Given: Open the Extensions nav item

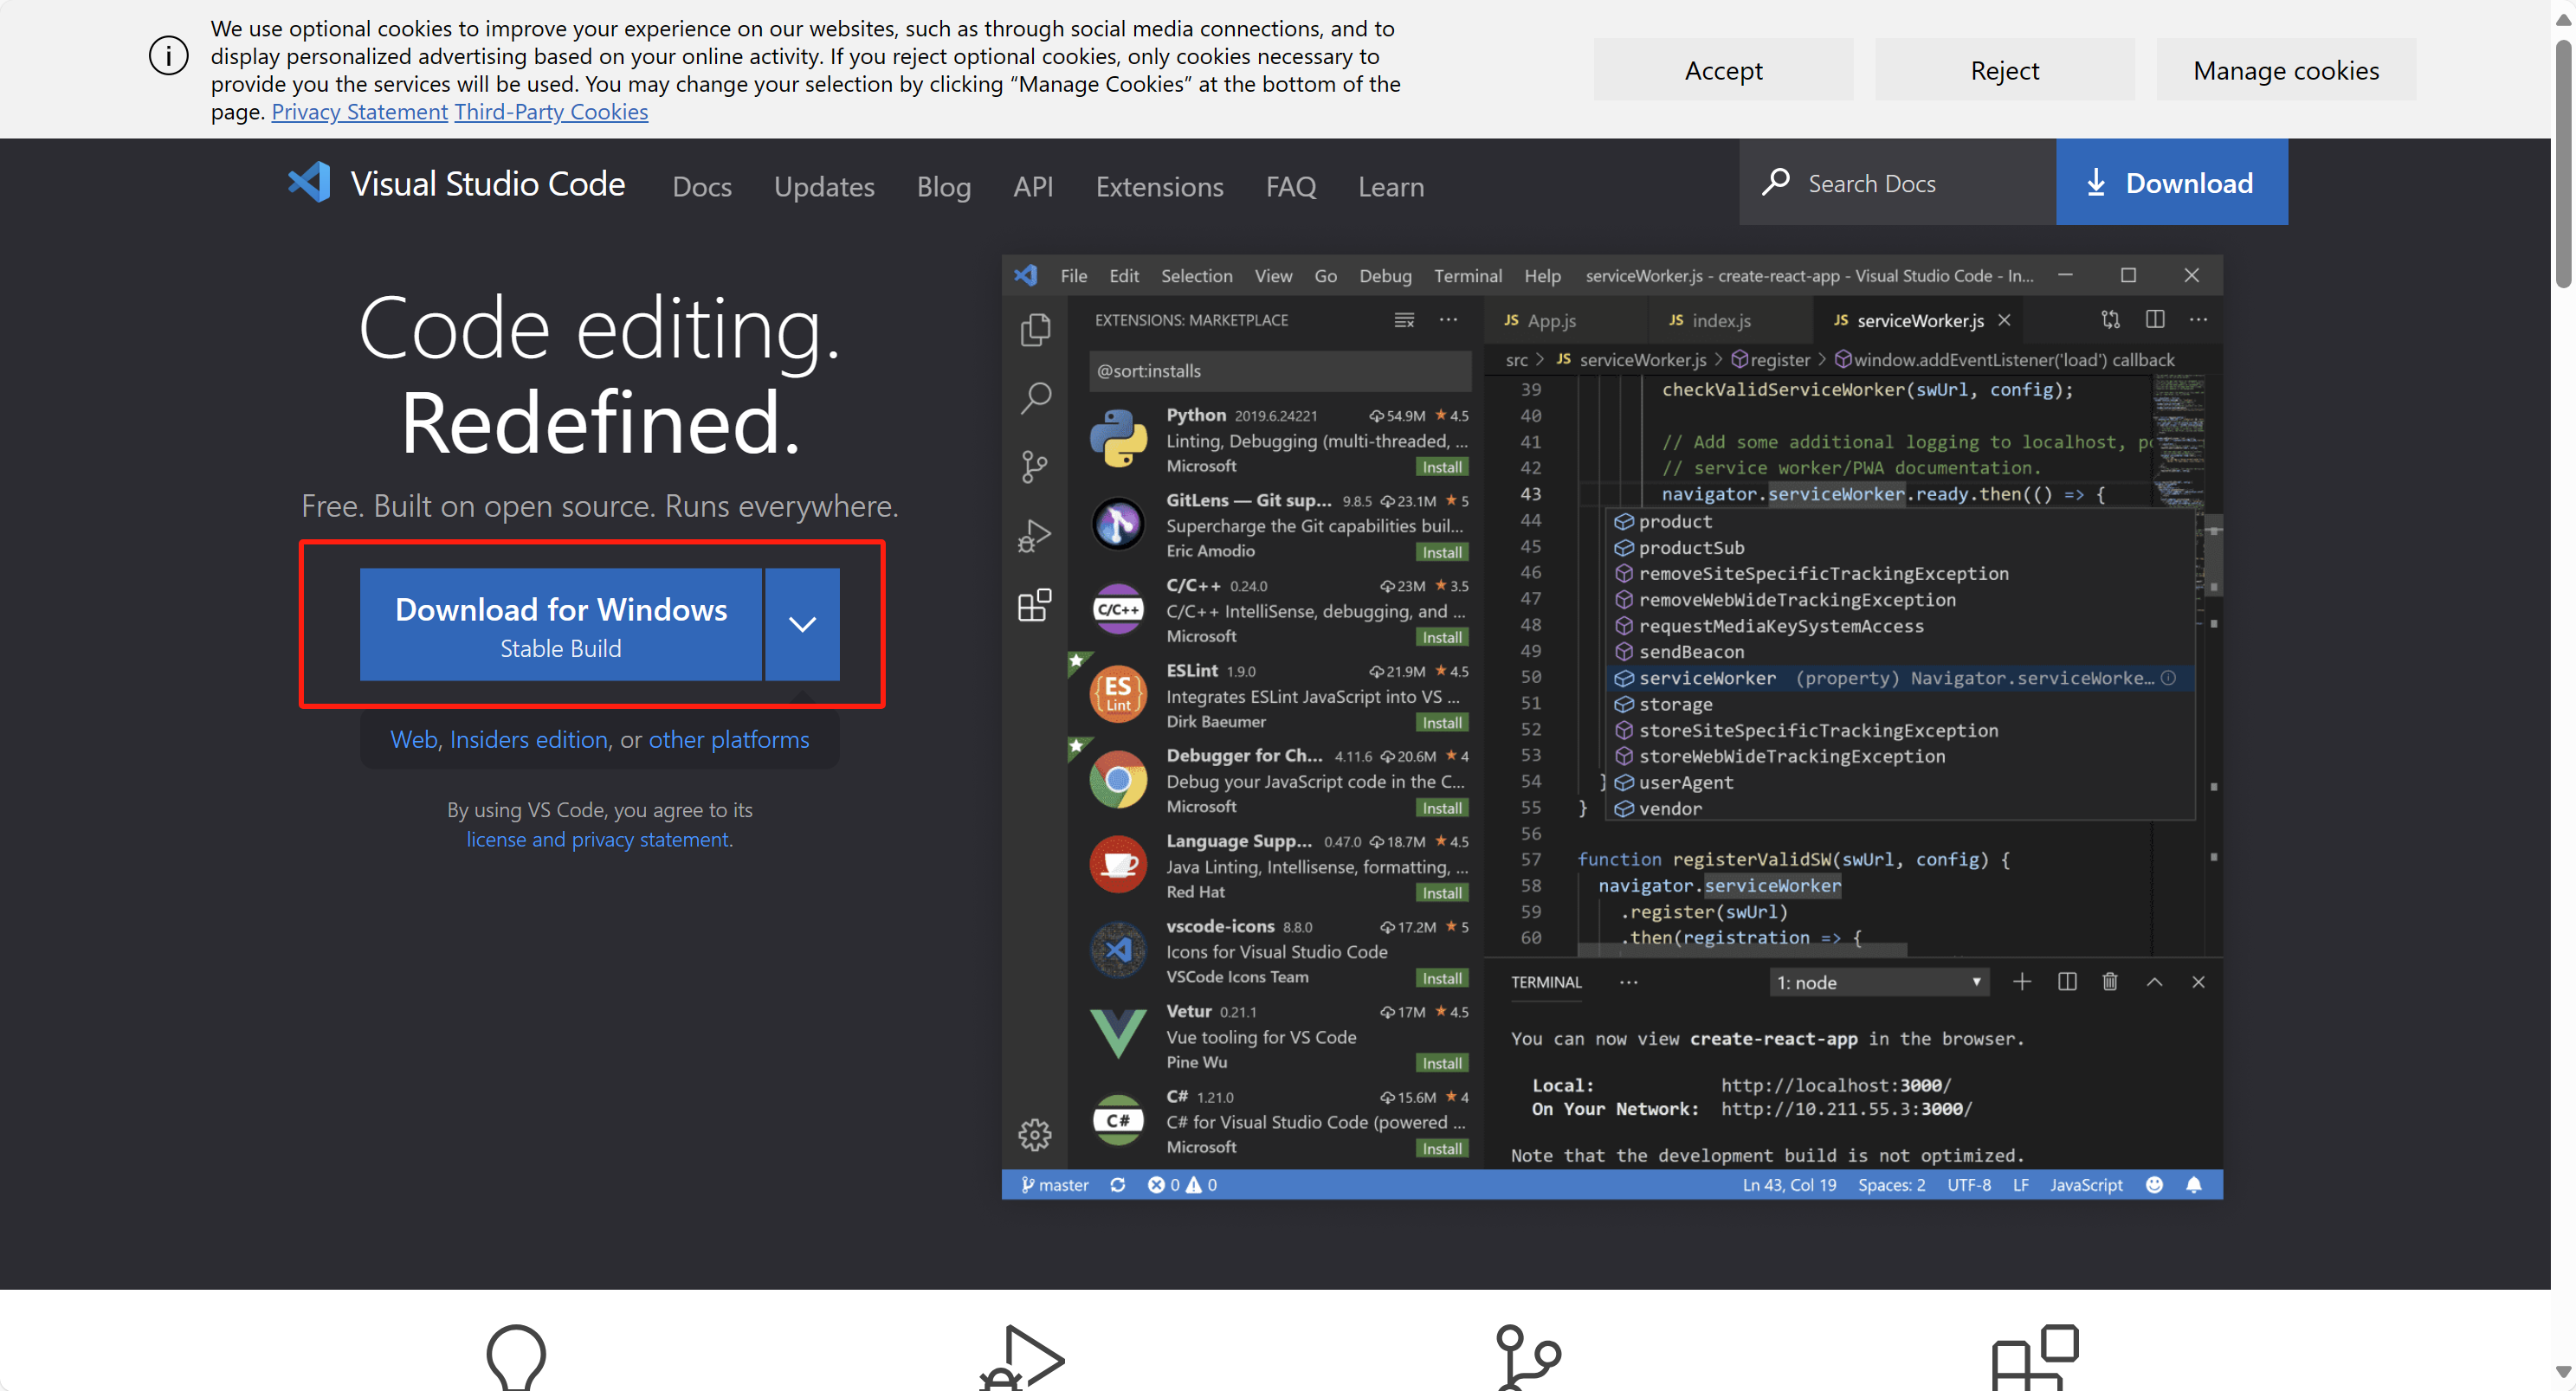Looking at the screenshot, I should (x=1159, y=186).
